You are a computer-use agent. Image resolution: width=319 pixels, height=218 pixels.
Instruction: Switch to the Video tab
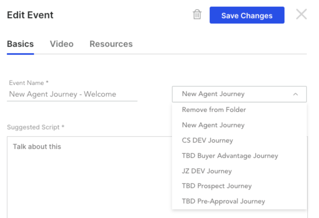pos(62,44)
